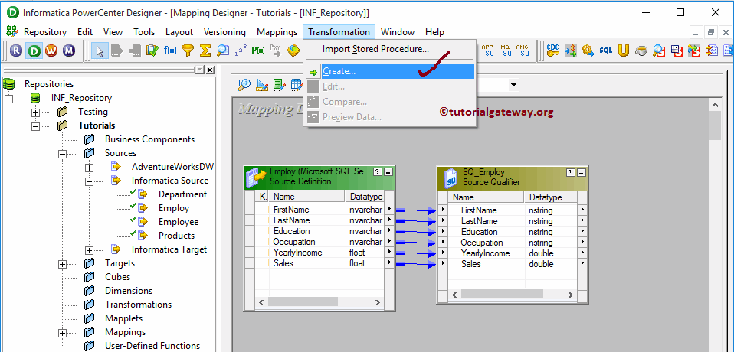Click the YearlyIncome row in SQ_Employ
The image size is (734, 352).
coord(512,253)
